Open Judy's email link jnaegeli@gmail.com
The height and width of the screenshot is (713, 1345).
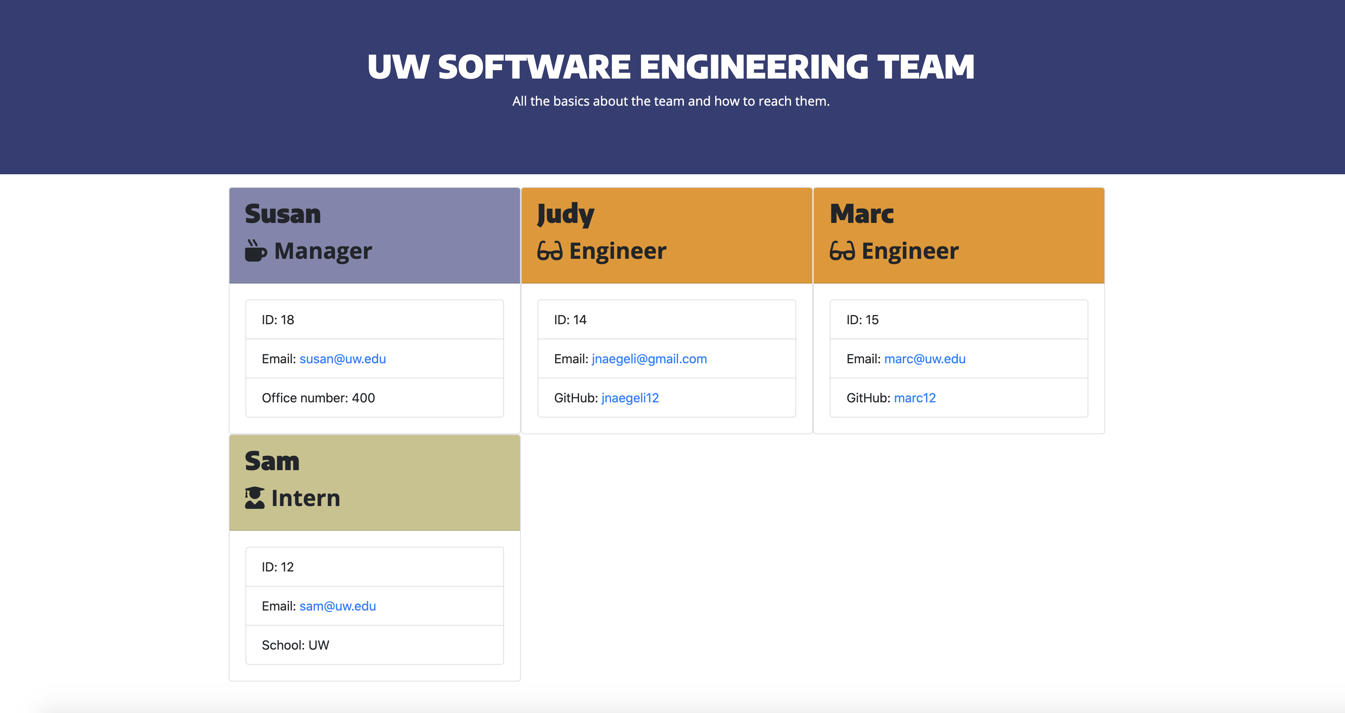(649, 359)
